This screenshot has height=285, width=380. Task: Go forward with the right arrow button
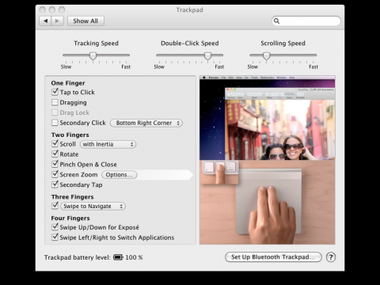point(57,21)
